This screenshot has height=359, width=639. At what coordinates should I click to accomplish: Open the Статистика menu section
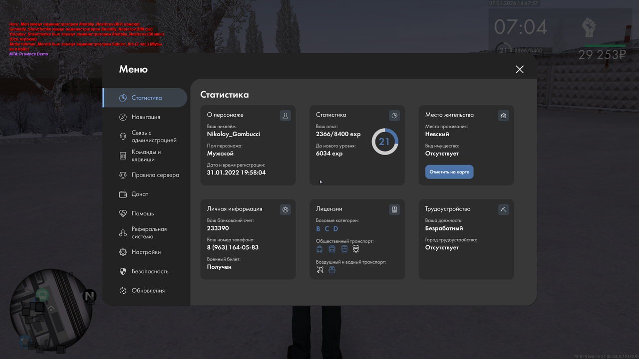[145, 98]
